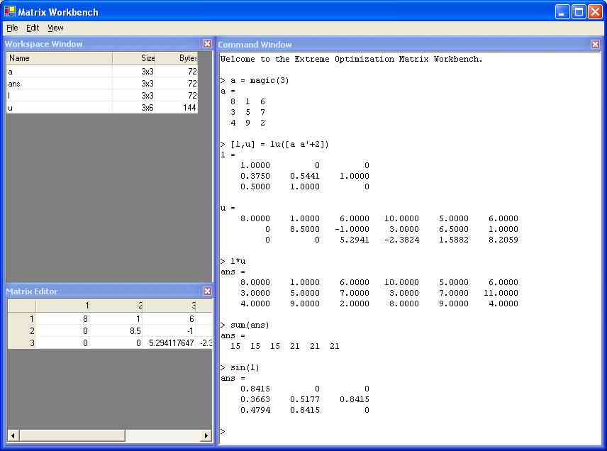Click the 'u =' output label in Command Window
Screen dimensions: 607x451
coord(228,208)
